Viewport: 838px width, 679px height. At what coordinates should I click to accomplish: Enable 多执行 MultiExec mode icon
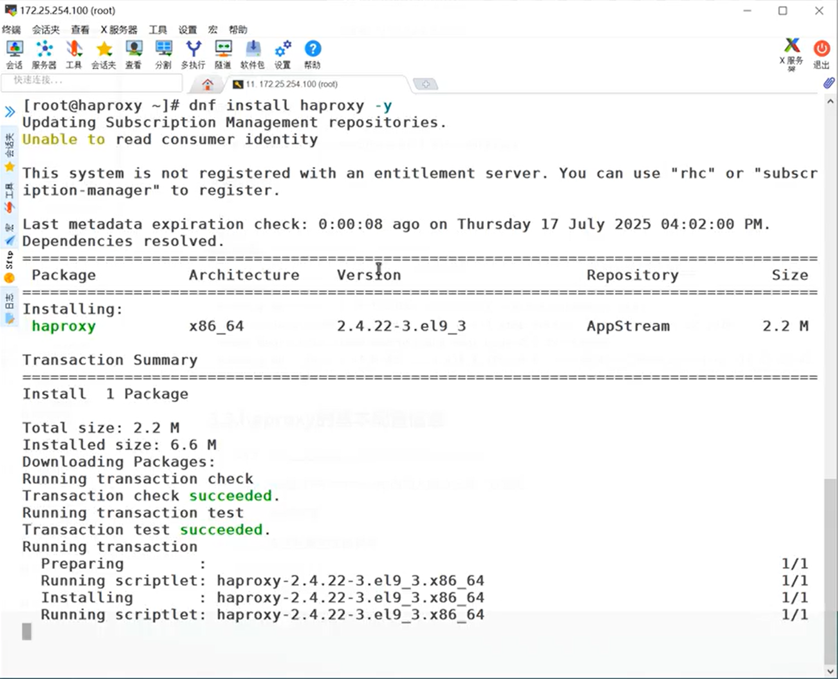coord(193,54)
